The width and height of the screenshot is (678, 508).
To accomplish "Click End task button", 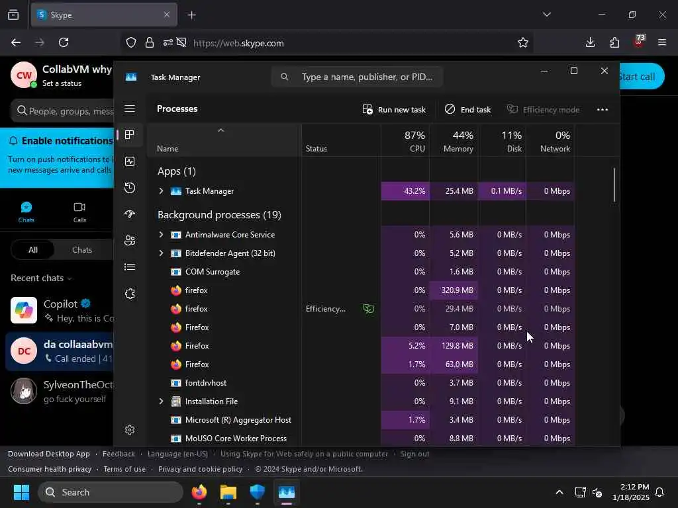I will pos(468,110).
